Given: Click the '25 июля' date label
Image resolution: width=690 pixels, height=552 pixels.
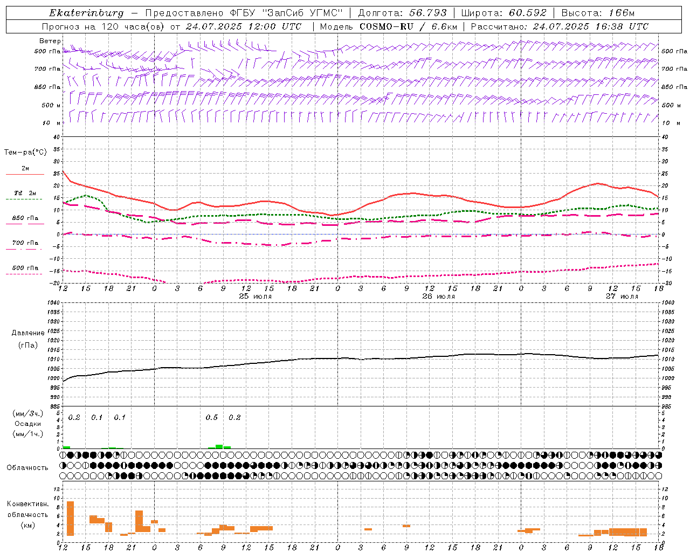Looking at the screenshot, I should point(256,296).
